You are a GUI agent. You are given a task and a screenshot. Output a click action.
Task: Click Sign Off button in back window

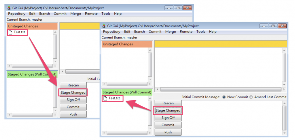point(73,100)
